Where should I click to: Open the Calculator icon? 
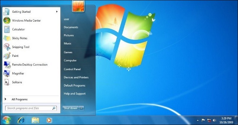pyautogui.click(x=7, y=29)
